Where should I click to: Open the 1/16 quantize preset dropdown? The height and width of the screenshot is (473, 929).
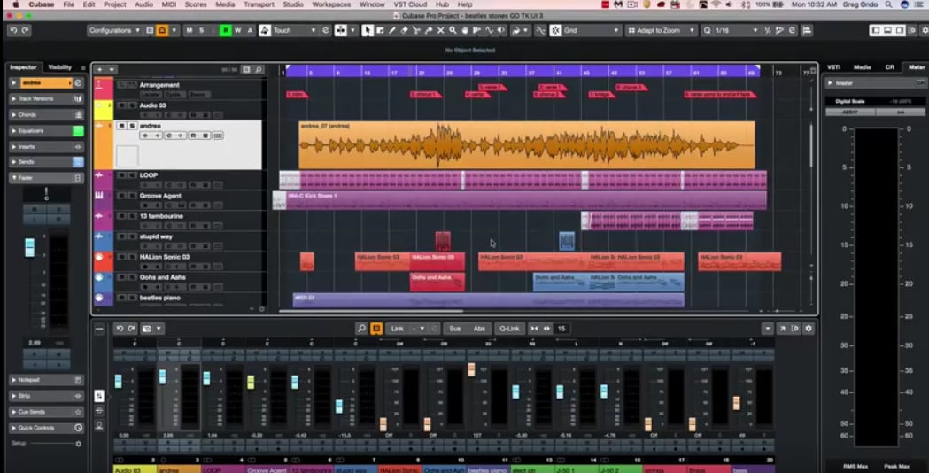pos(737,30)
